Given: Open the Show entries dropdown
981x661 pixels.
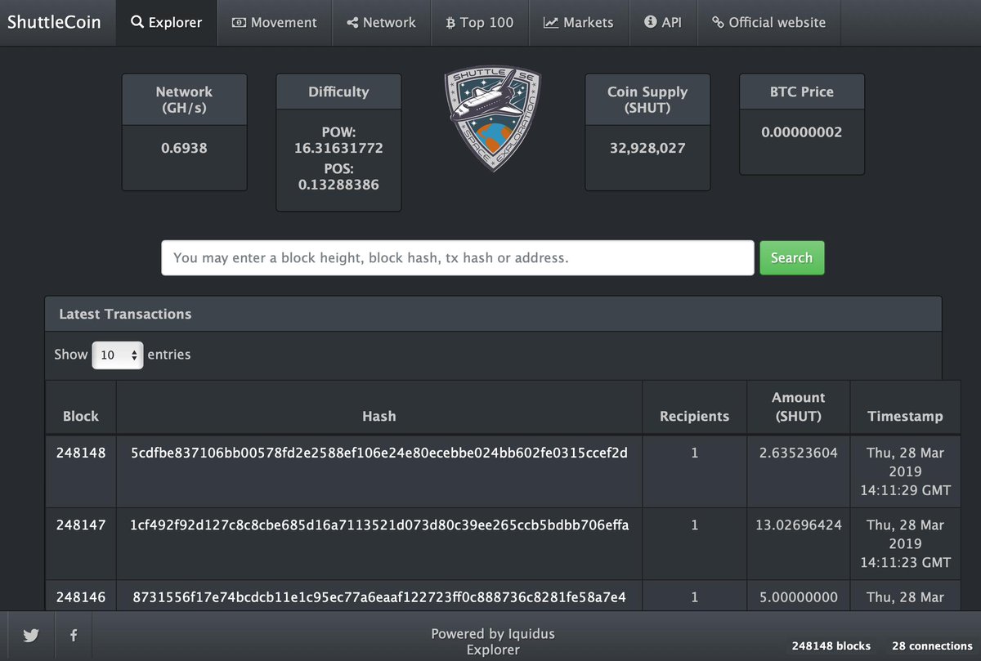Looking at the screenshot, I should pos(118,355).
